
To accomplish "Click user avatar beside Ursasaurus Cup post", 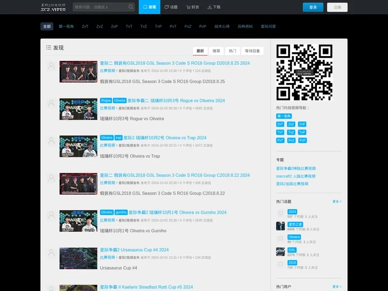I will [52, 253].
